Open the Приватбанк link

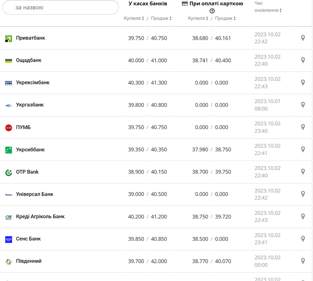pos(31,38)
